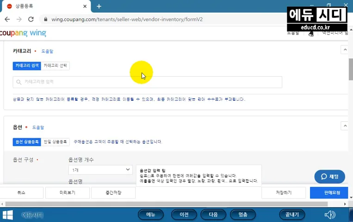This screenshot has width=353, height=222.
Task: Click the 옵션값 입력 팁 tooltip heading
Action: pyautogui.click(x=152, y=171)
